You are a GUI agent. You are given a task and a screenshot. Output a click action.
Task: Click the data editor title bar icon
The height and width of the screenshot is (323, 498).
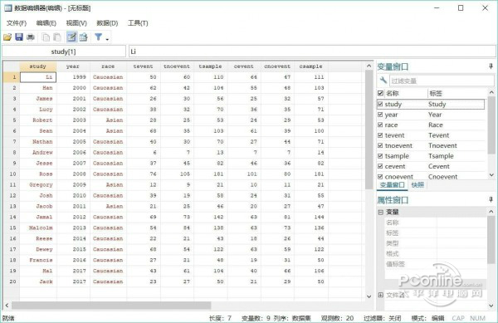point(8,8)
